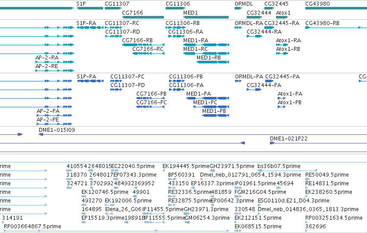This screenshot has width=367, height=233.
Task: Click protein CG7166-PC
Action: 151,103
